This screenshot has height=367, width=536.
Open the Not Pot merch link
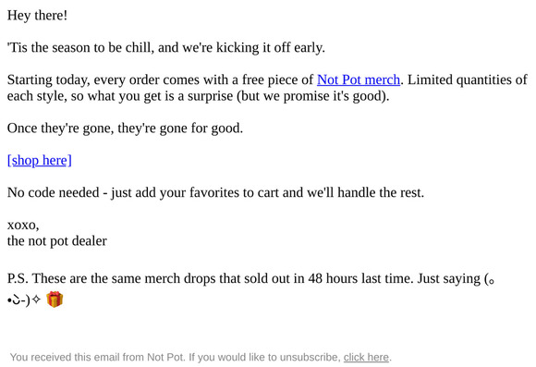(x=359, y=80)
